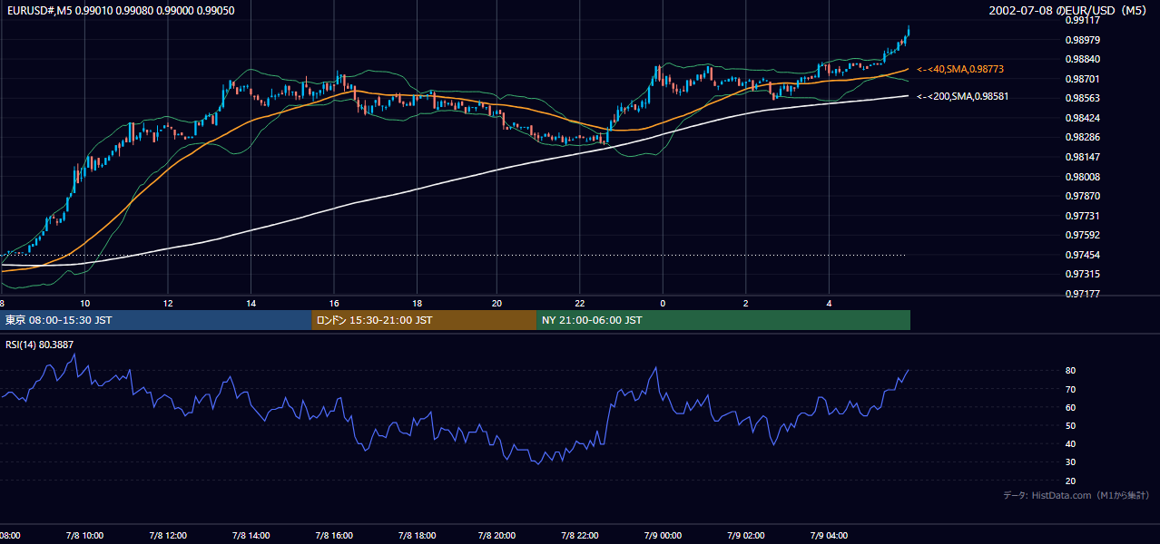Click the 2002-07-08 EUR/USD (M5) title
Viewport: 1160px width, 544px height.
coord(1069,11)
